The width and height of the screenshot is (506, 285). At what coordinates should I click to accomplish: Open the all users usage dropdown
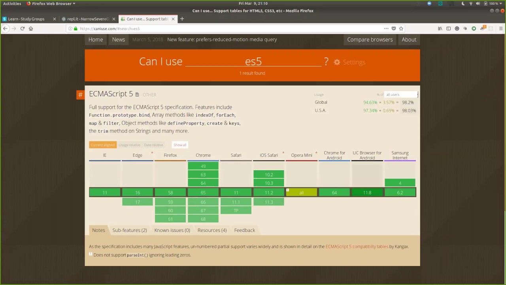click(401, 95)
